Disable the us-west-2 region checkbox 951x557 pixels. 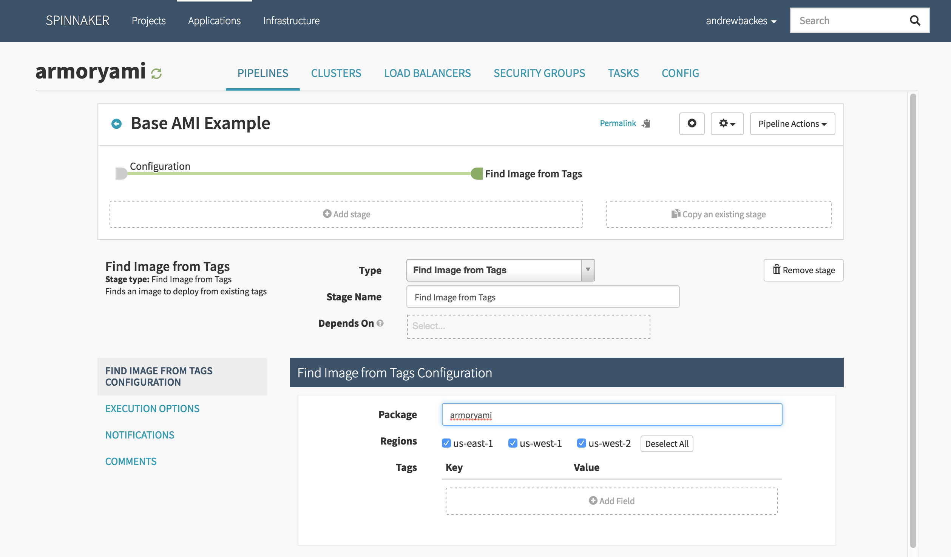click(x=581, y=443)
